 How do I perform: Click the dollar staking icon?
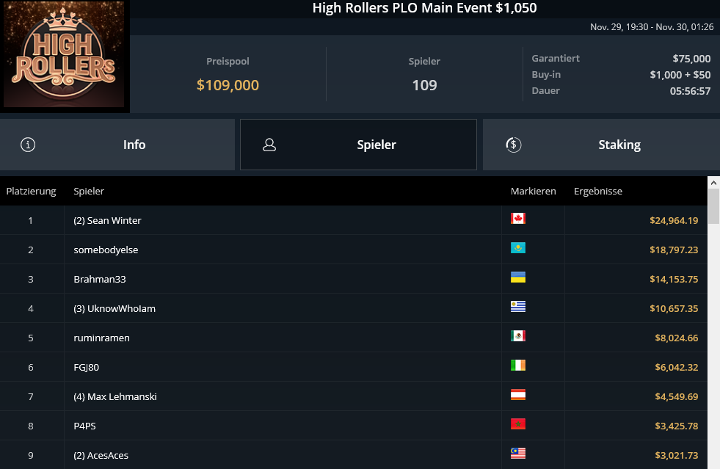tap(514, 145)
